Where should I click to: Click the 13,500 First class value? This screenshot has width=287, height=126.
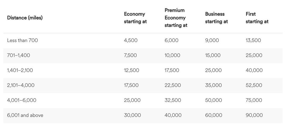point(253,40)
